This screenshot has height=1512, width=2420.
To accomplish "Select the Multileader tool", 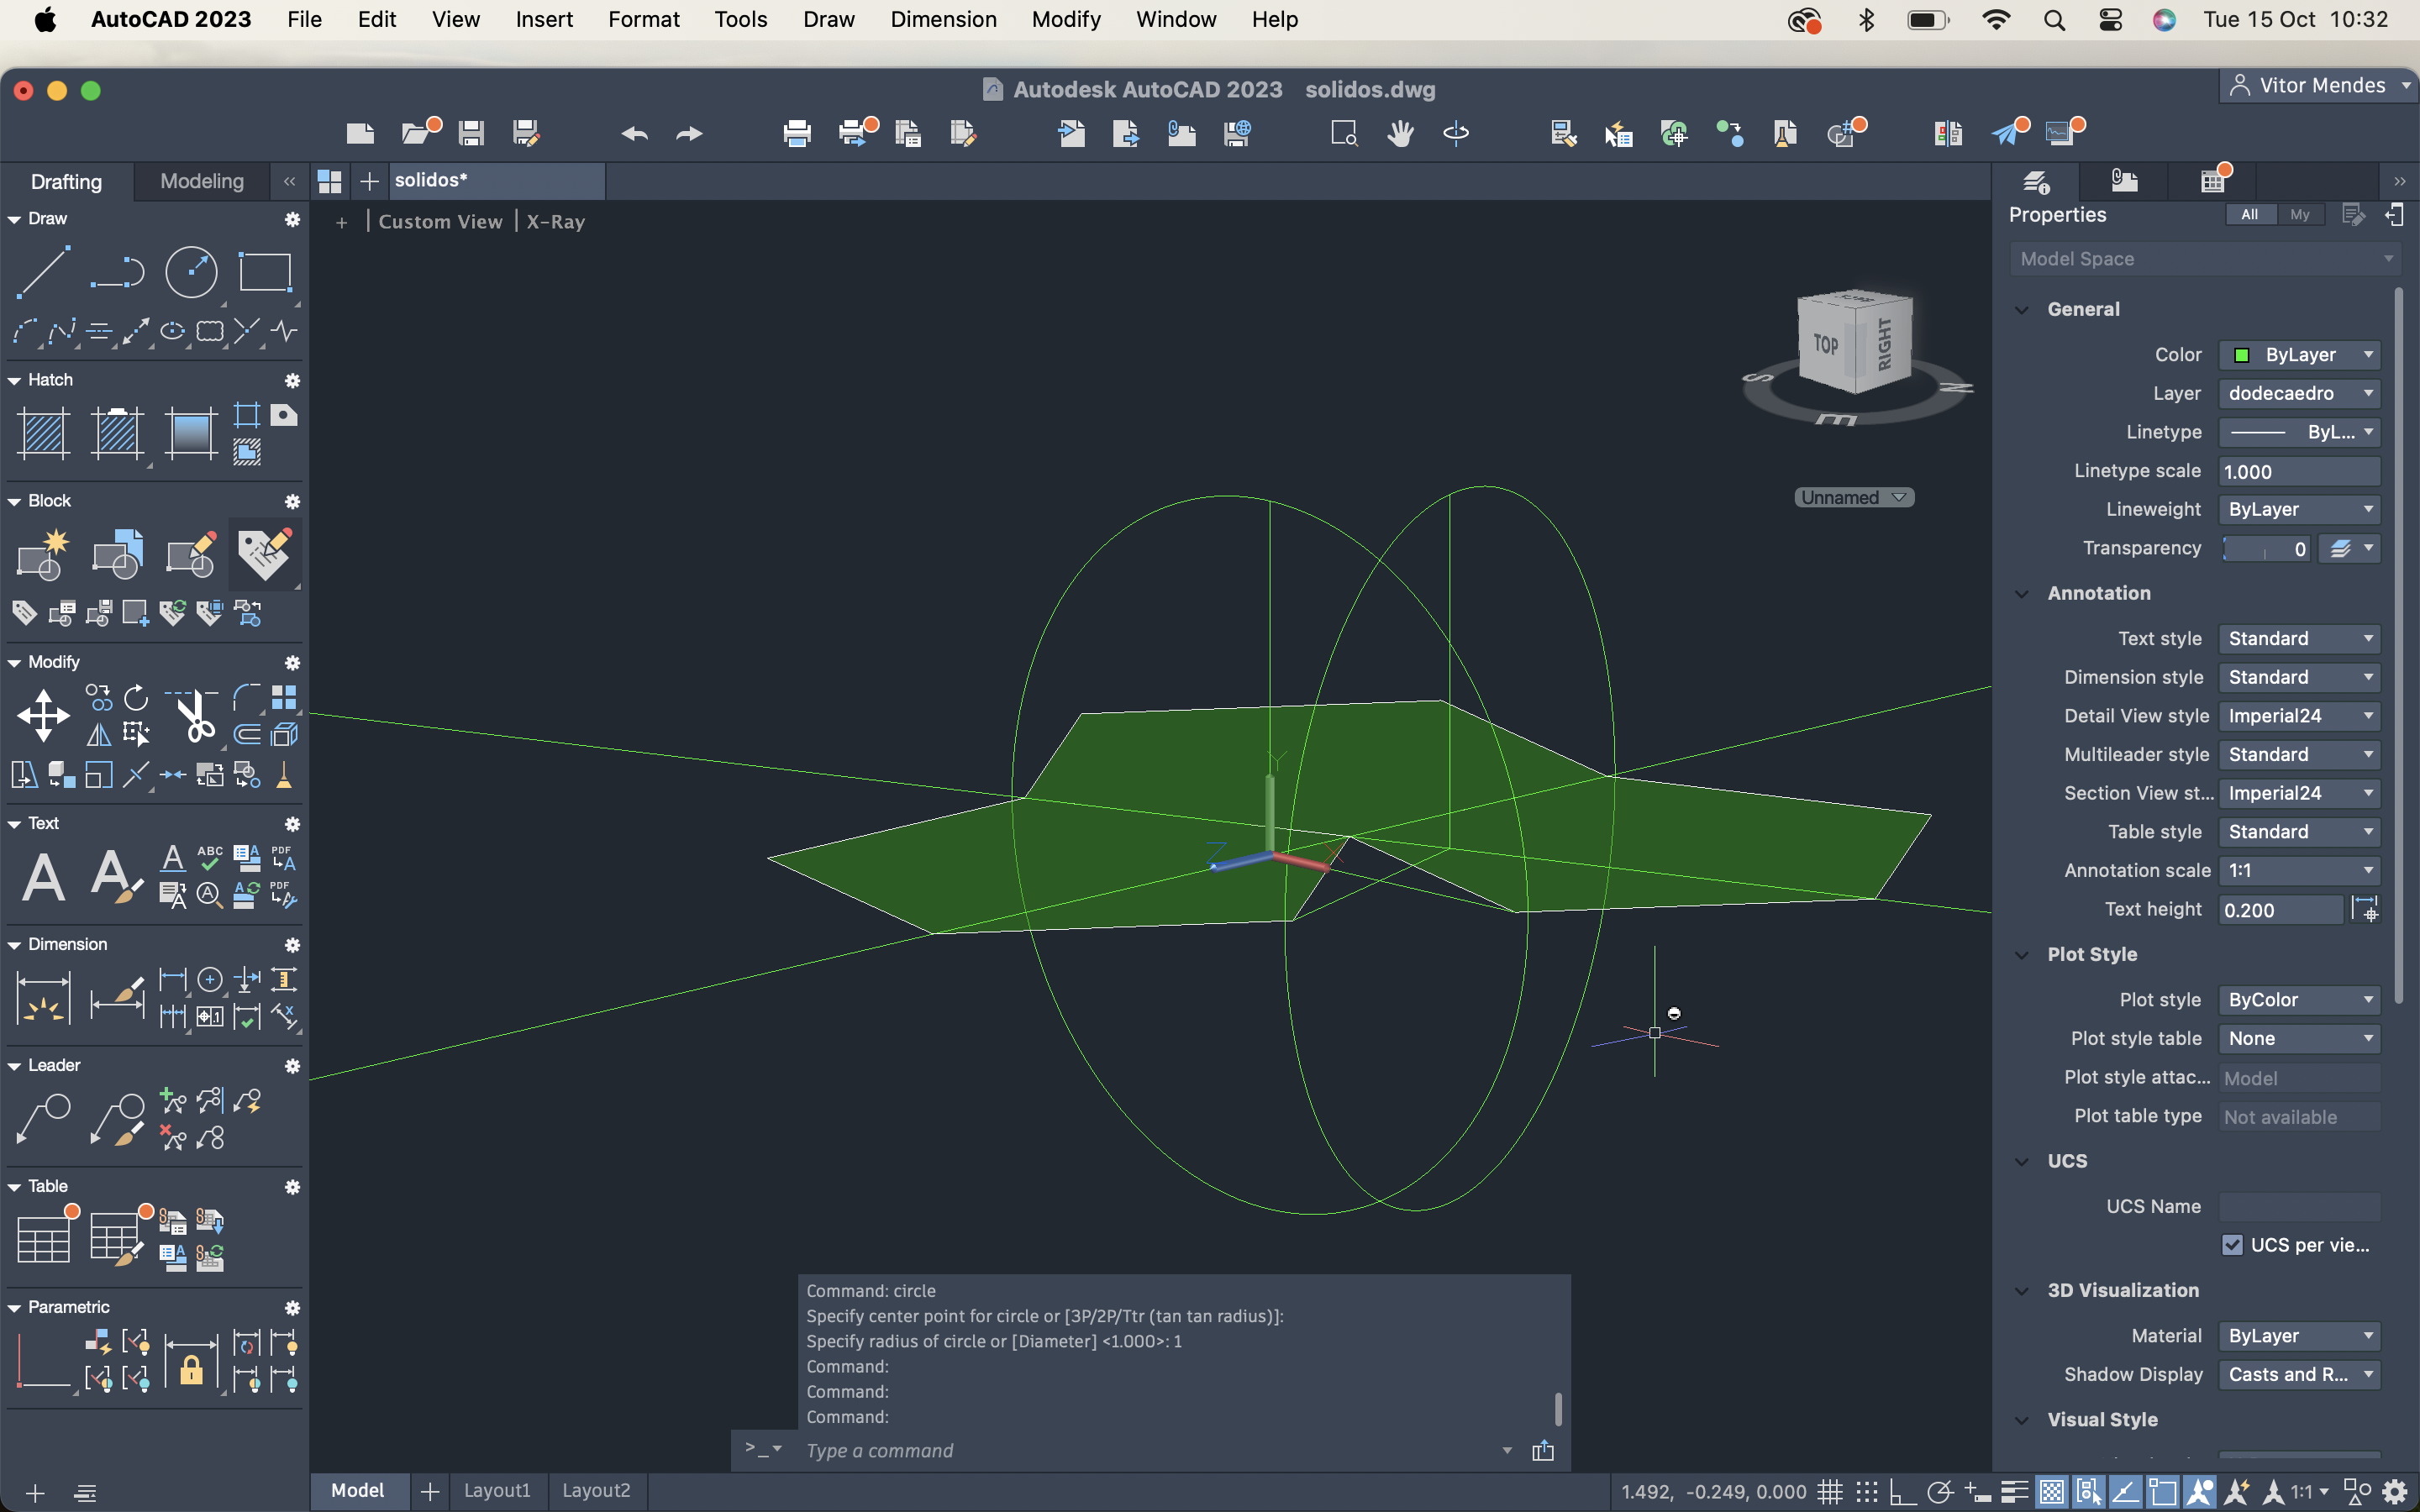I will [43, 1119].
